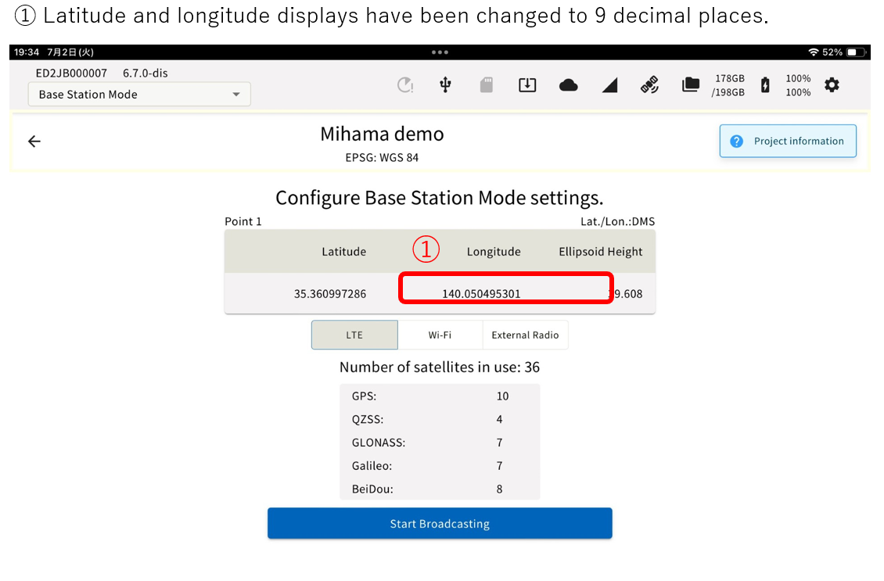Screen dimensions: 884x581
Task: Tap the iPad battery indicator
Action: (856, 52)
